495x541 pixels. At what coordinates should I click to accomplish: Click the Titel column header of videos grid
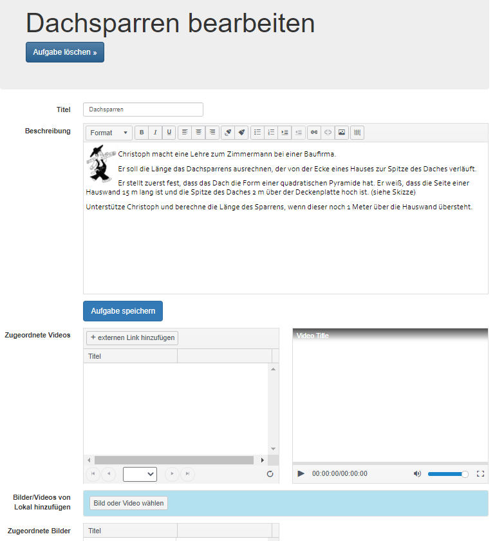[x=130, y=356]
